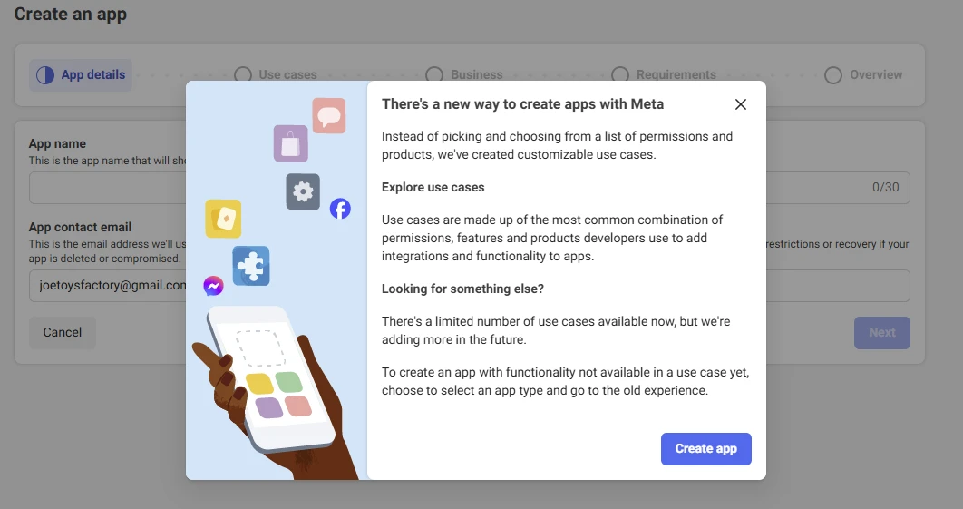This screenshot has width=963, height=509.
Task: Select the Requirements step
Action: (664, 75)
